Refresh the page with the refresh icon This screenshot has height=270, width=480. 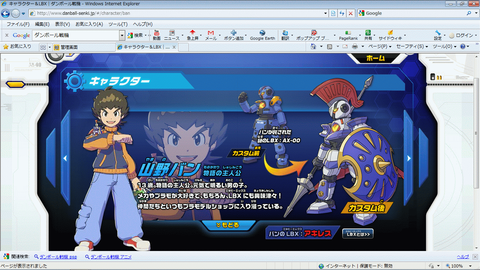click(342, 13)
